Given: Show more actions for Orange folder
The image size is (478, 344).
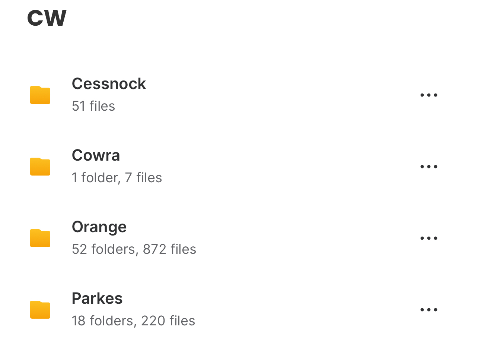Looking at the screenshot, I should 428,238.
